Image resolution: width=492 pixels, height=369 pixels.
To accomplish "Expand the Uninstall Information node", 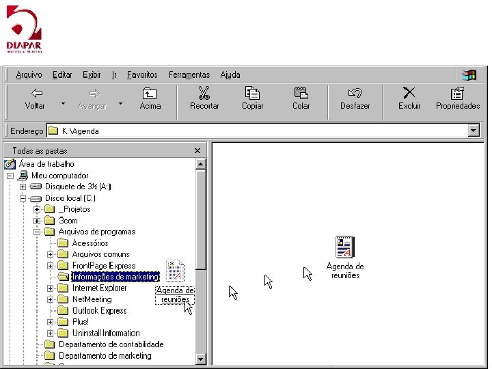I will 50,333.
